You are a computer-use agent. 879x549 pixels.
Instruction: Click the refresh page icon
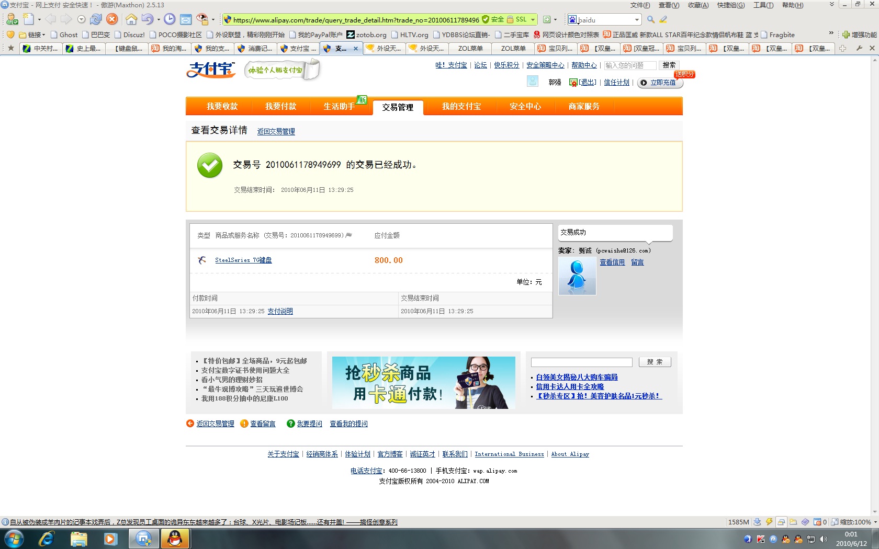[96, 19]
